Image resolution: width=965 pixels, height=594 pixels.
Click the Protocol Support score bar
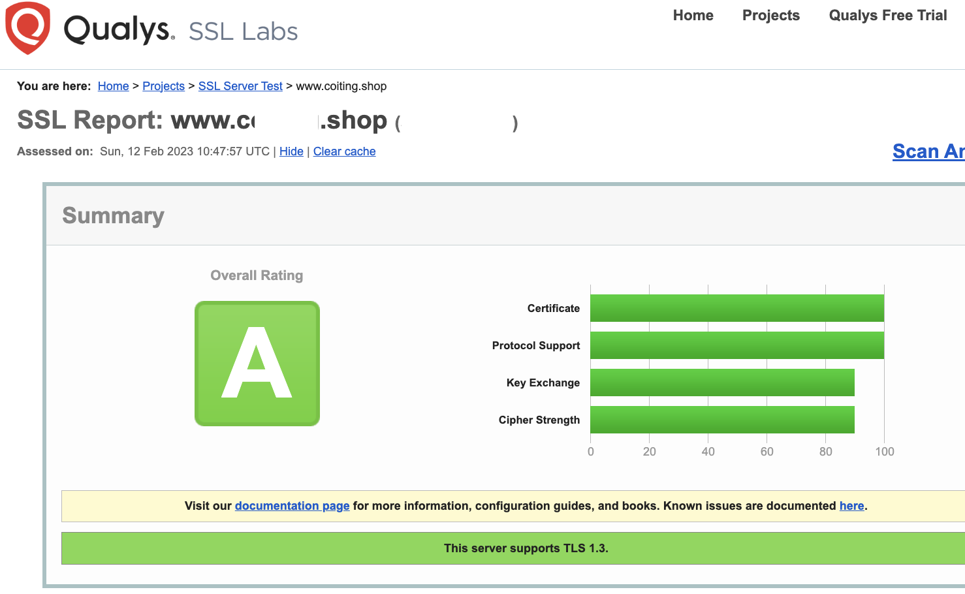click(x=737, y=345)
